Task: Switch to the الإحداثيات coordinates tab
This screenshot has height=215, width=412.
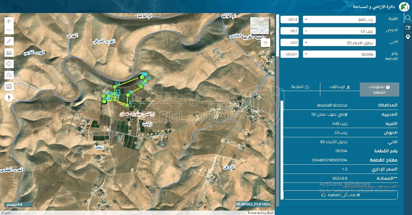Action: [x=340, y=87]
